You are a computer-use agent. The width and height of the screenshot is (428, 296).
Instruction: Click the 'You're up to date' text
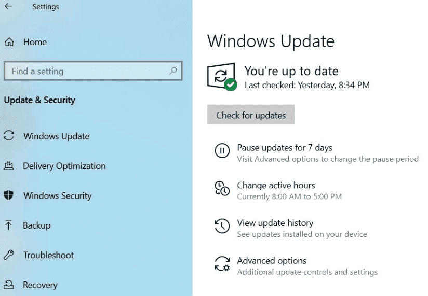(291, 71)
